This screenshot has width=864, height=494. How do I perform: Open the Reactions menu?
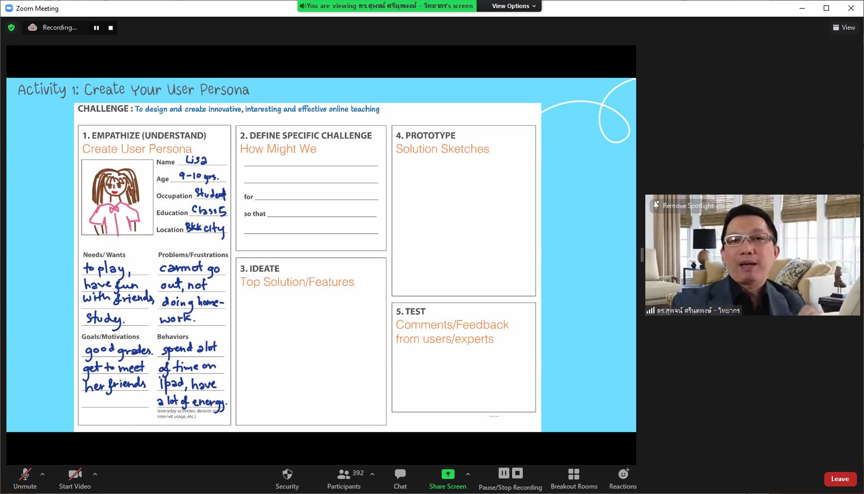point(623,478)
